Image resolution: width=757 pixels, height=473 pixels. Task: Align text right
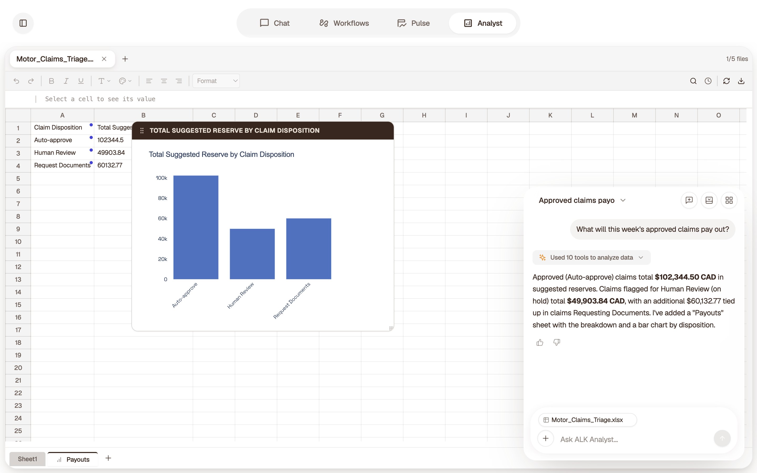(x=179, y=81)
